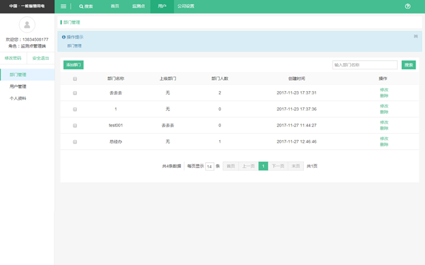The width and height of the screenshot is (425, 265).
Task: Click 修改 for department 去去去
Action: click(384, 90)
